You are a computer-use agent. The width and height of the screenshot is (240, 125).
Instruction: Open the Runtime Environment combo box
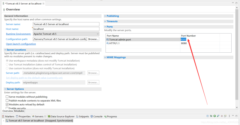click(66, 34)
